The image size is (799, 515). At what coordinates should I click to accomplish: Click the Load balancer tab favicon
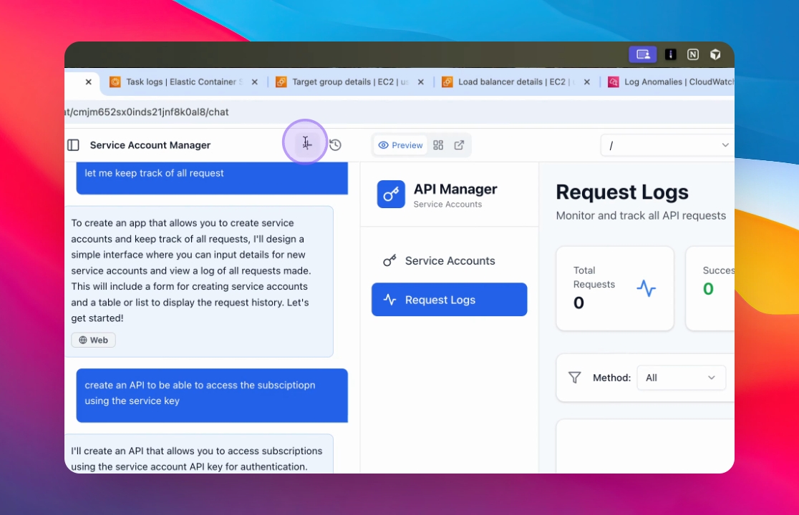(447, 82)
